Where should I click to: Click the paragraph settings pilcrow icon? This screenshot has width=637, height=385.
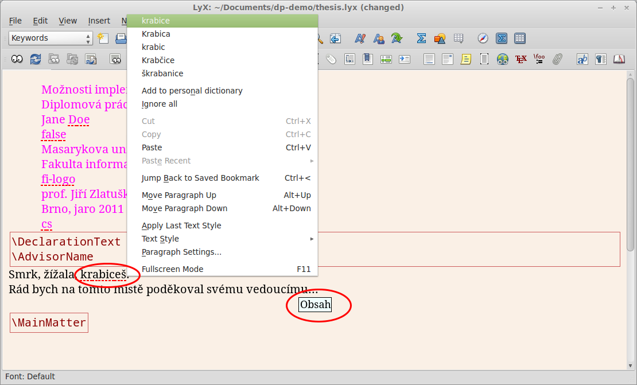click(601, 59)
